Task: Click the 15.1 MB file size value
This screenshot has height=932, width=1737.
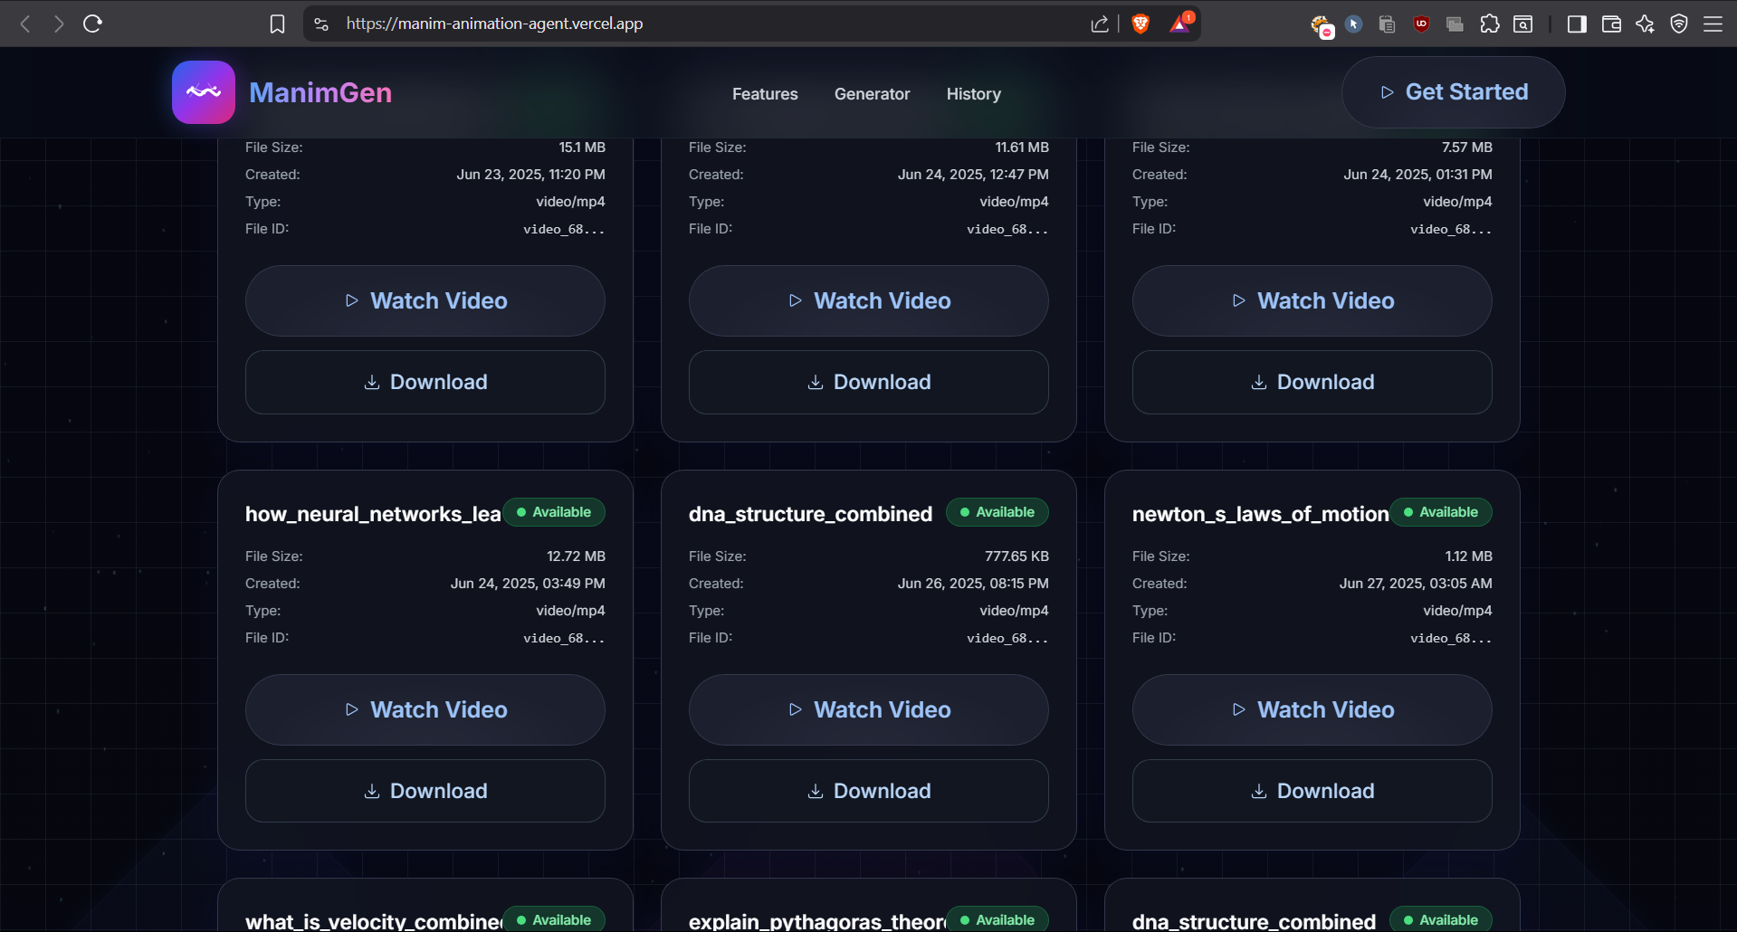Action: click(x=582, y=147)
